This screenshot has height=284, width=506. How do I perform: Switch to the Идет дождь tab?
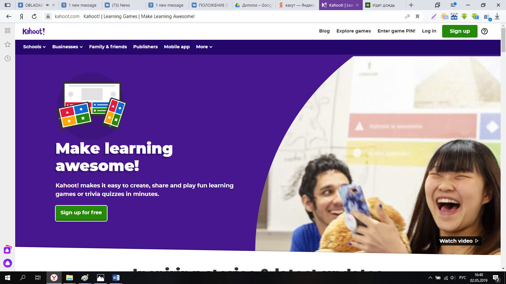(x=384, y=5)
